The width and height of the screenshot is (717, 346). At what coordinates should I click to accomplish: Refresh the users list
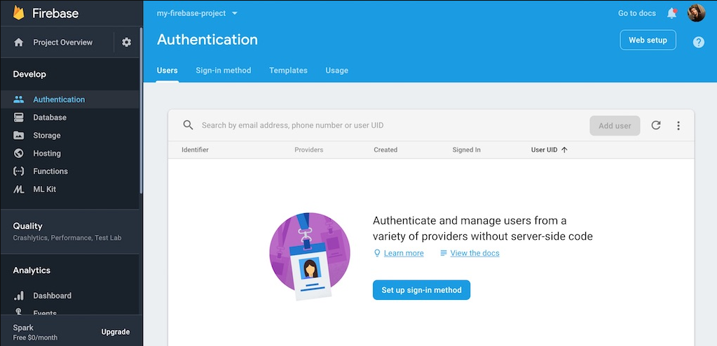click(x=656, y=125)
